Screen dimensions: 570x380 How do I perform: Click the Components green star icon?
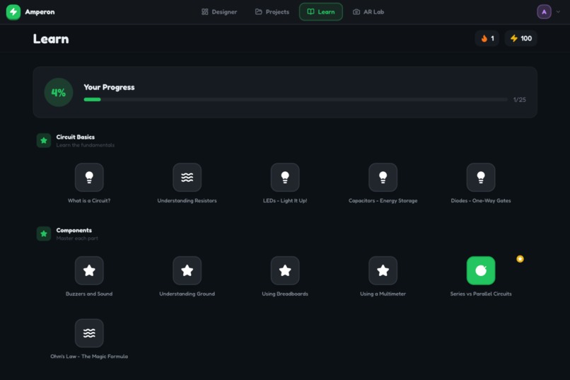(44, 234)
